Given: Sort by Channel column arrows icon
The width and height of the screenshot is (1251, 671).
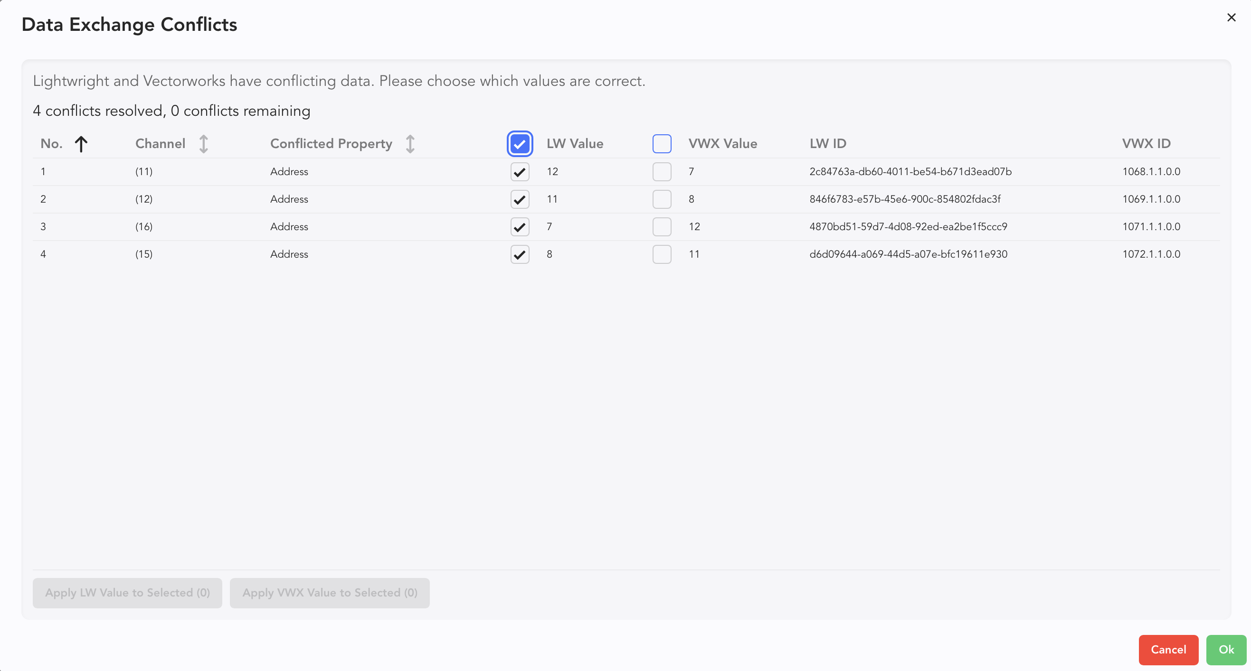Looking at the screenshot, I should coord(203,144).
